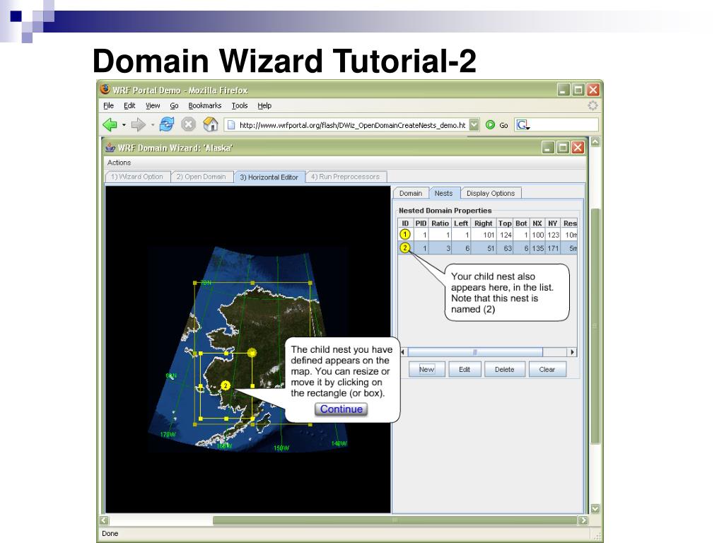Select the Nests tab
Viewport: 724px width, 543px height.
coord(444,194)
